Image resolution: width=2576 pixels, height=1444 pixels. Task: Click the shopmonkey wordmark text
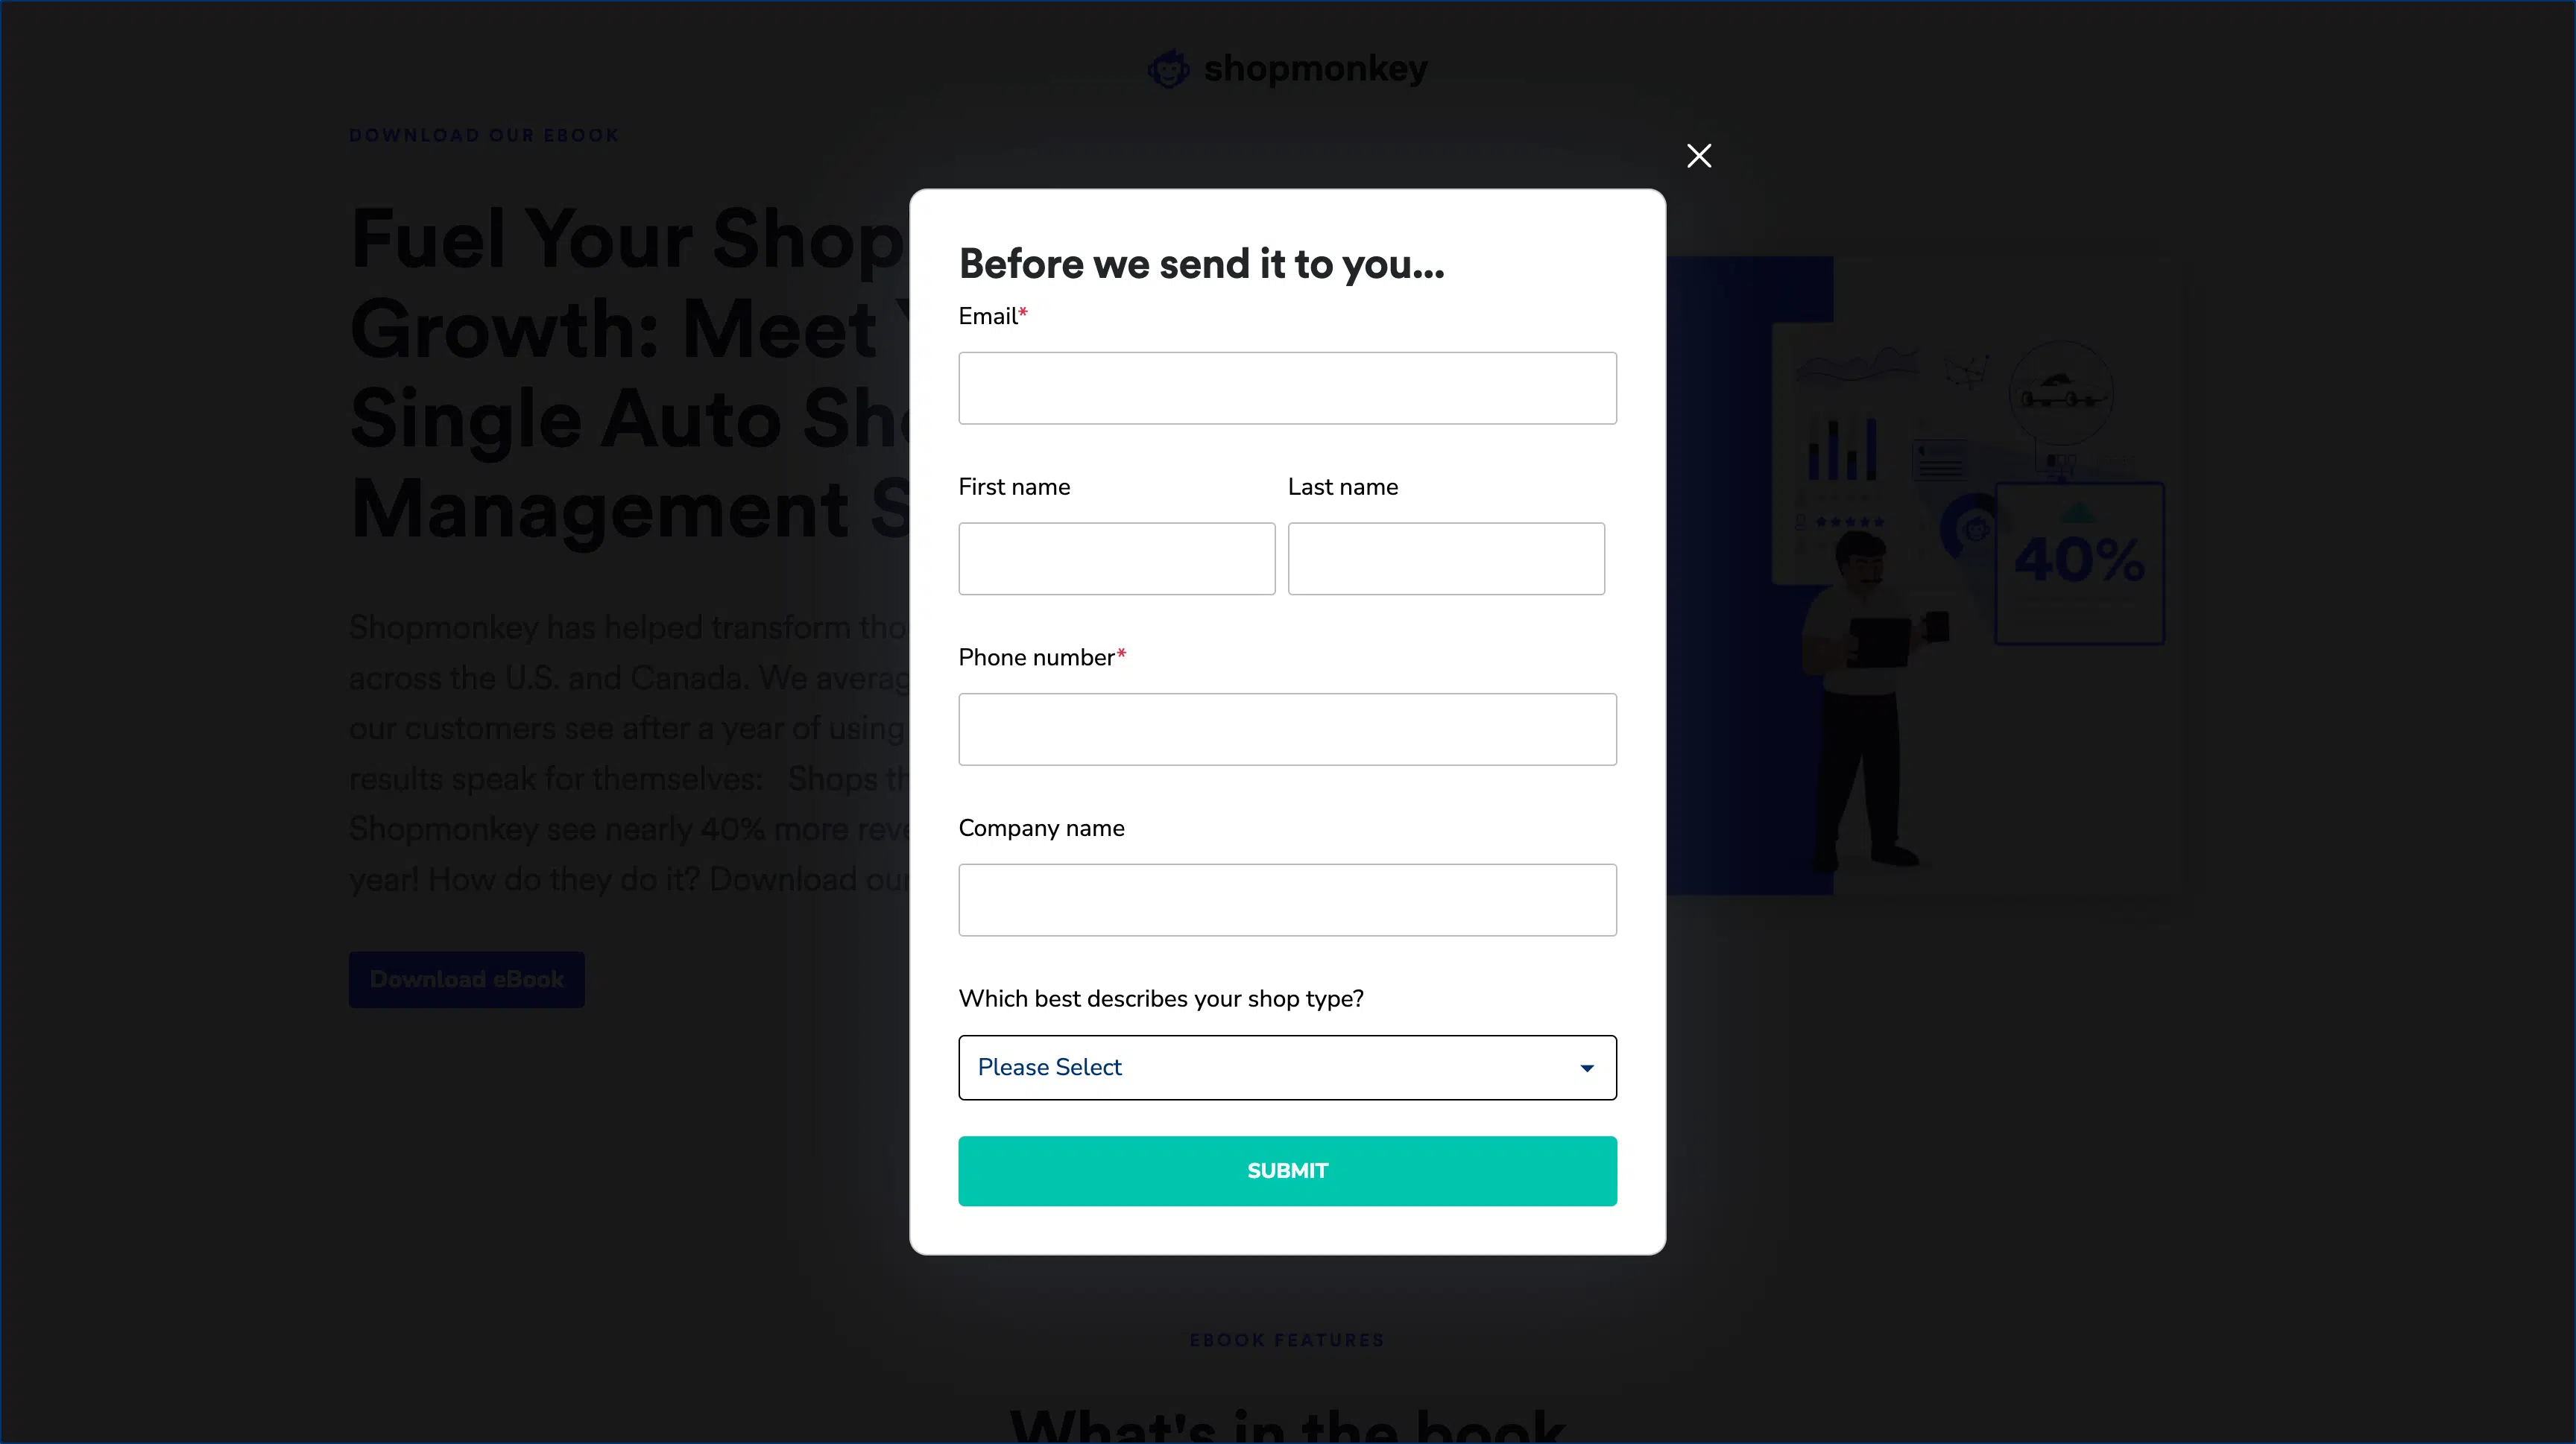click(x=1315, y=69)
